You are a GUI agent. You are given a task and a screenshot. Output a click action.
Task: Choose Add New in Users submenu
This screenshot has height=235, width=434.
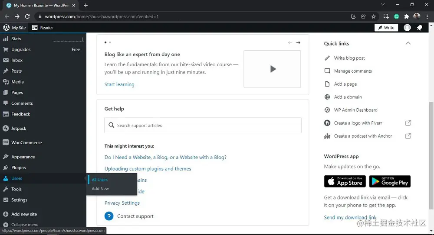point(100,189)
